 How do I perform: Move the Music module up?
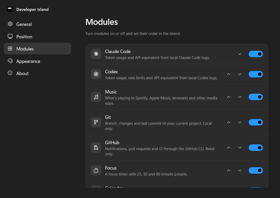click(x=229, y=97)
